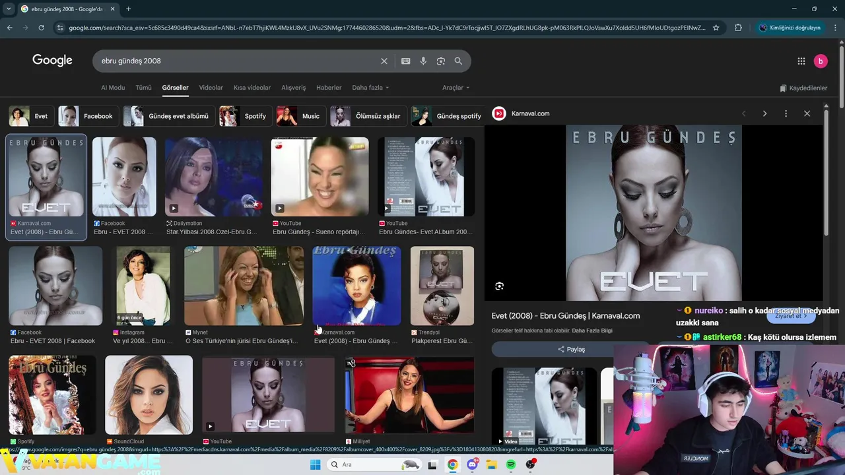845x475 pixels.
Task: Switch to the Haberler tab
Action: (329, 87)
